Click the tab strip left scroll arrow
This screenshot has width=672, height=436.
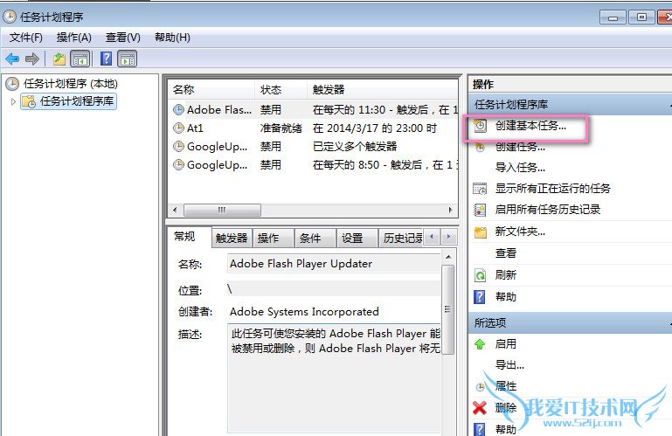[432, 236]
